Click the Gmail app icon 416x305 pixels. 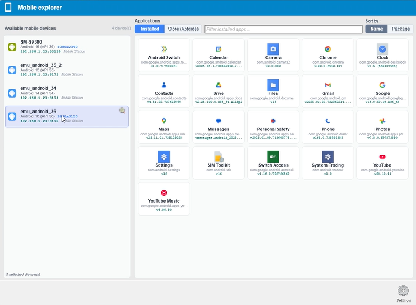click(328, 85)
